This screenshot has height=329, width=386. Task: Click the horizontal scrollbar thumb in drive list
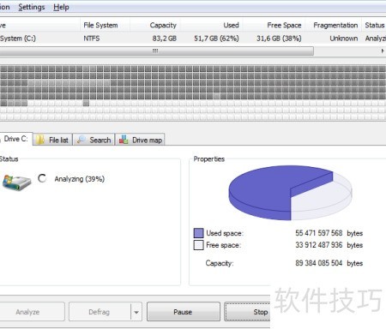[156, 51]
